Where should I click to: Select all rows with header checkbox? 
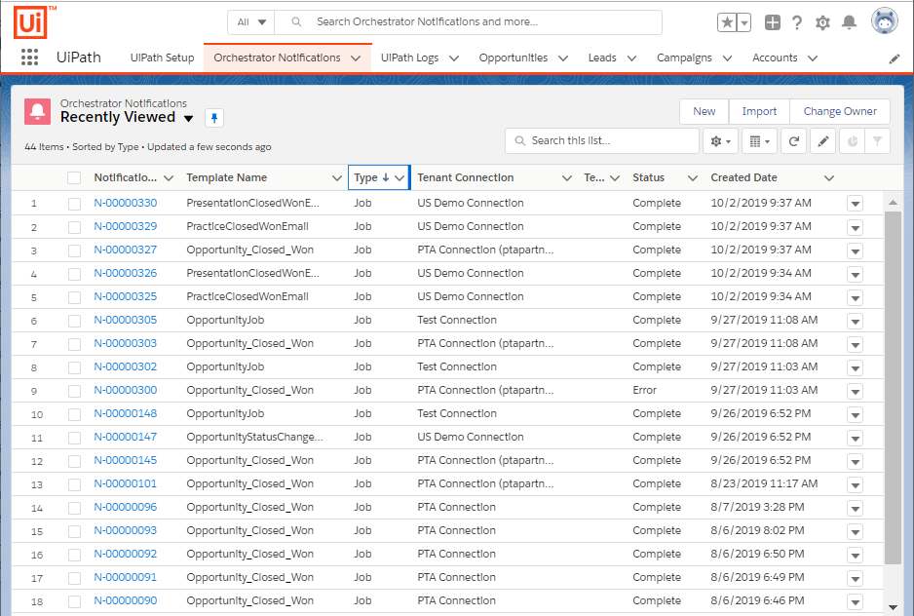pyautogui.click(x=75, y=177)
